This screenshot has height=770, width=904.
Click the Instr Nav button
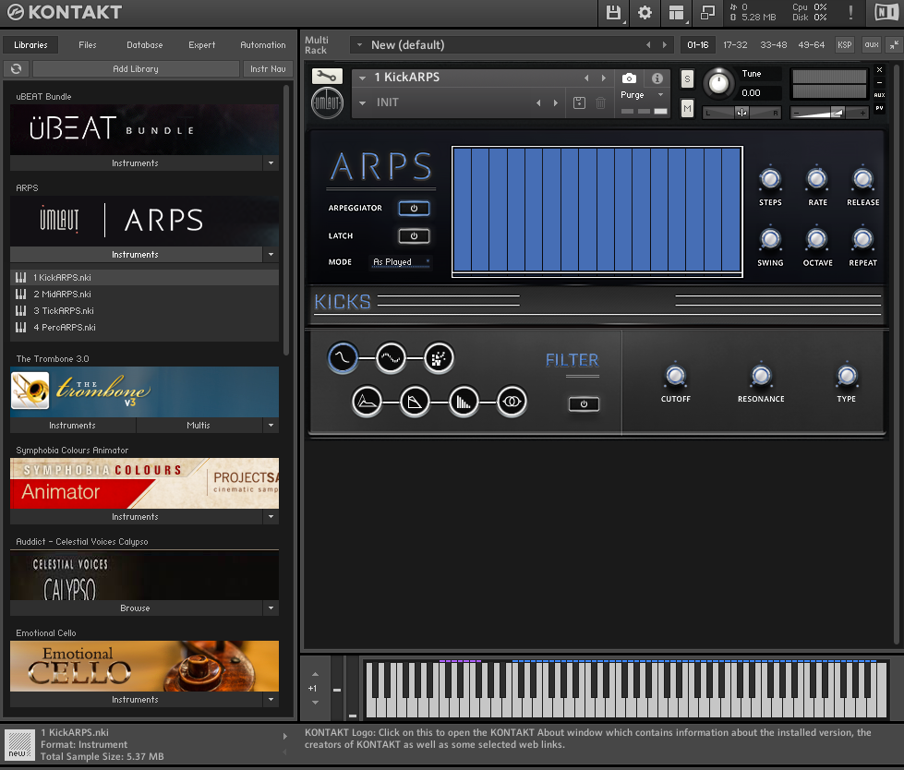[x=268, y=68]
